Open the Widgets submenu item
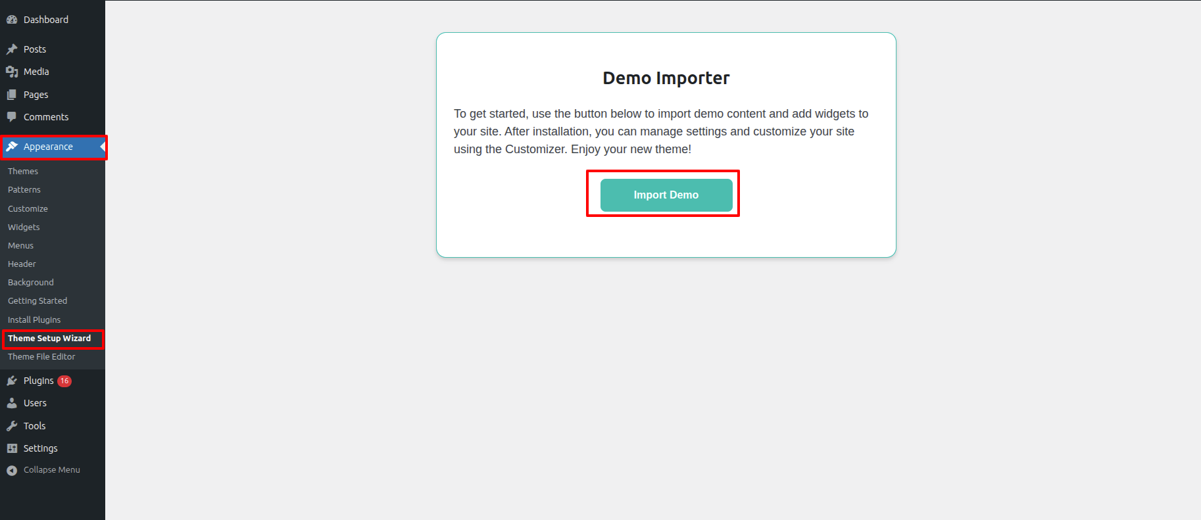 click(x=24, y=227)
